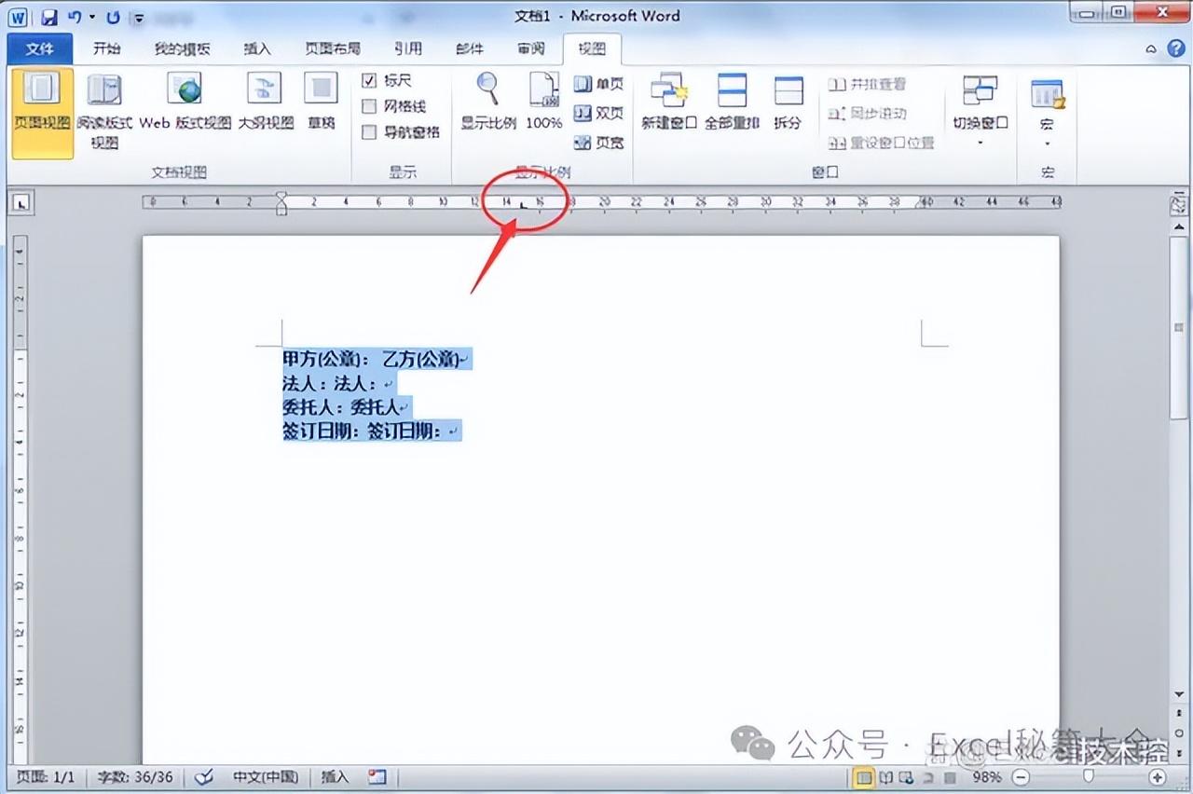1193x794 pixels.
Task: Open Word help question mark icon
Action: coord(1174,48)
